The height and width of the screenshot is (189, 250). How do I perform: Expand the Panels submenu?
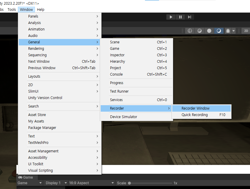(60, 16)
